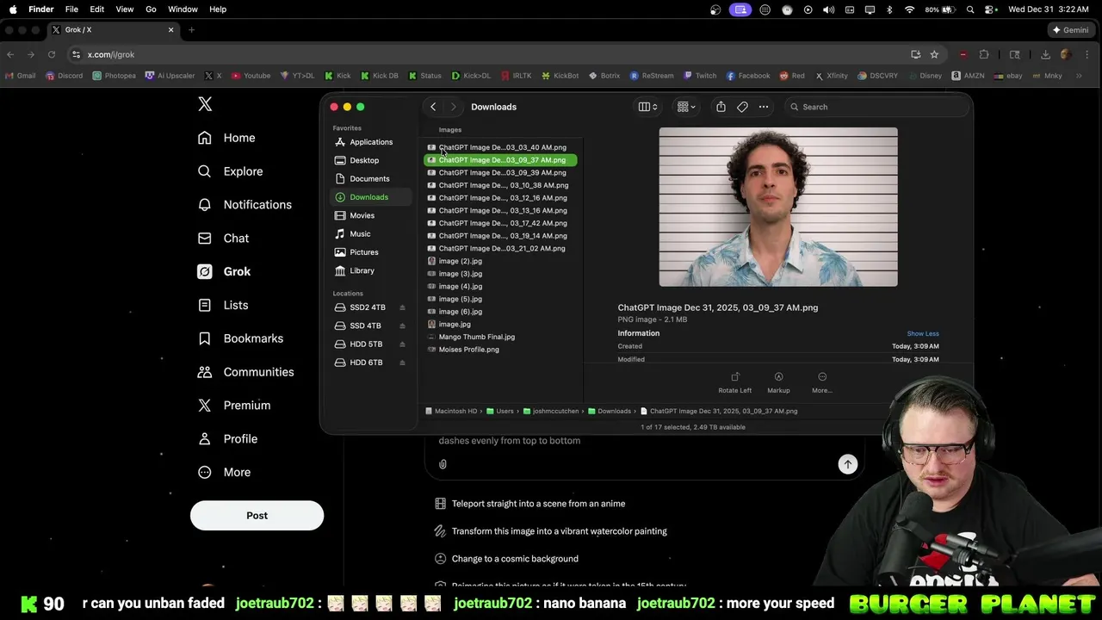Viewport: 1102px width, 620px height.
Task: Open Chat in X sidebar
Action: (x=223, y=239)
